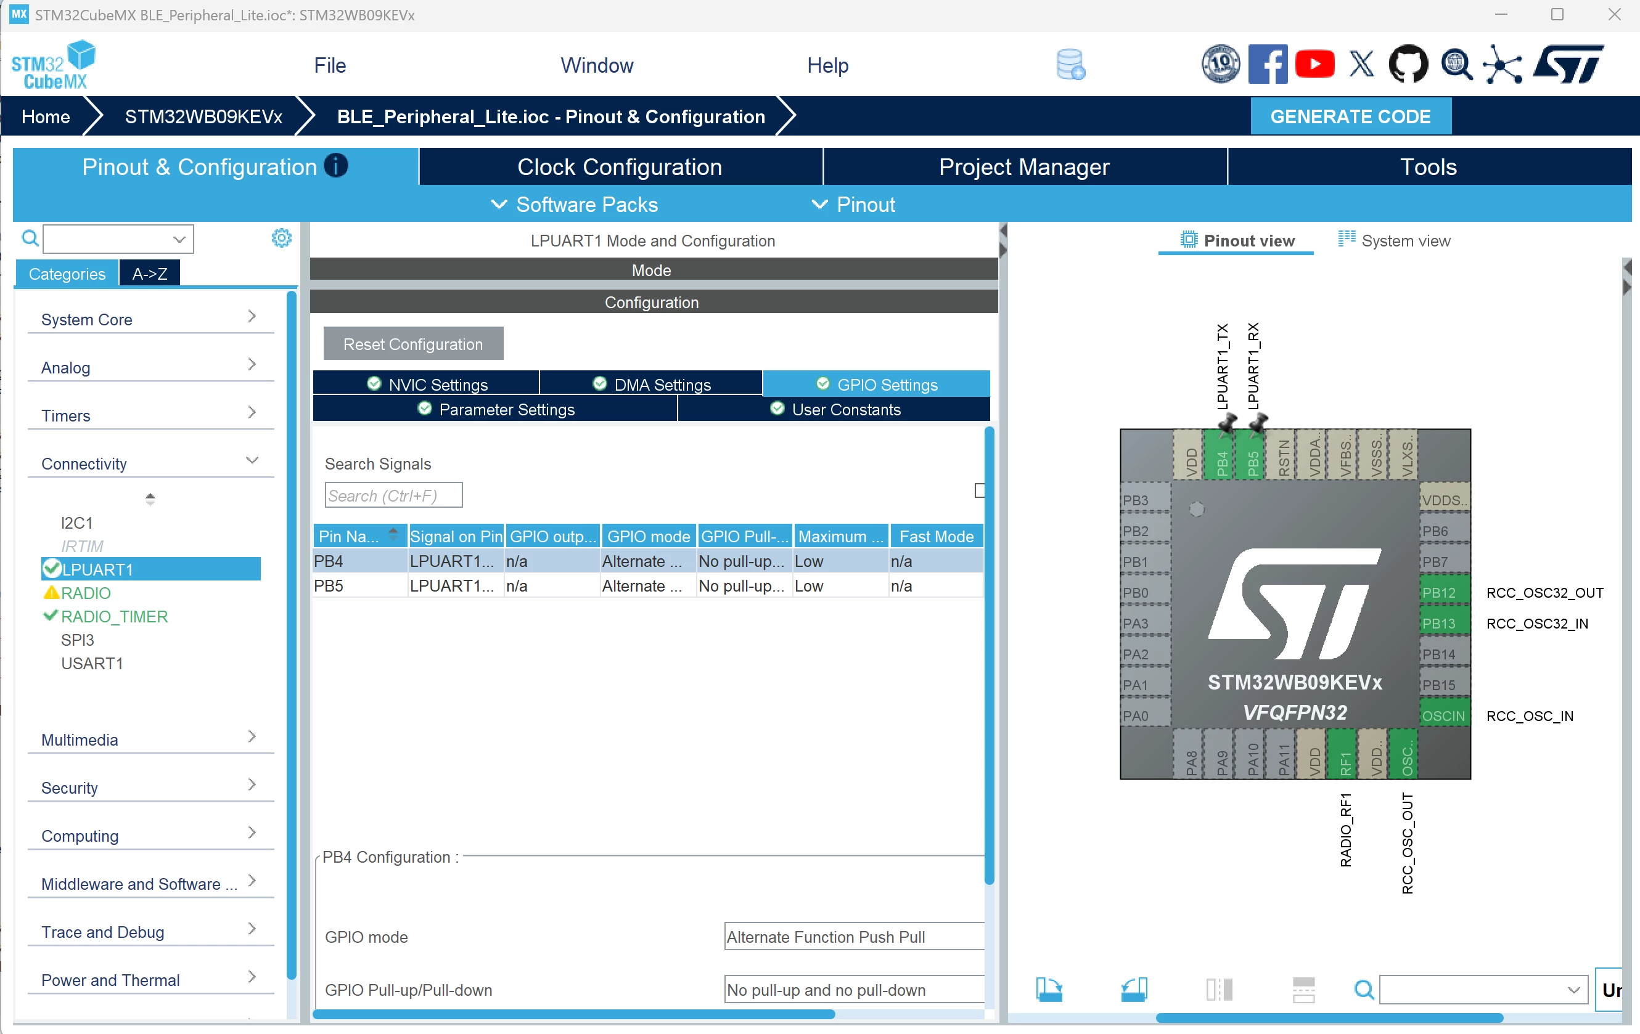The height and width of the screenshot is (1034, 1640).
Task: Open the Pinout dropdown menu
Action: (853, 204)
